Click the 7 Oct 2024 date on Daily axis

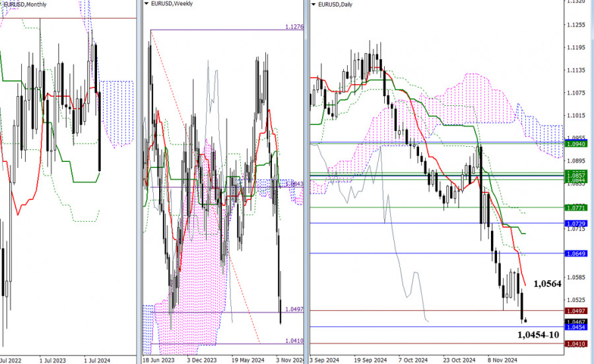point(413,360)
